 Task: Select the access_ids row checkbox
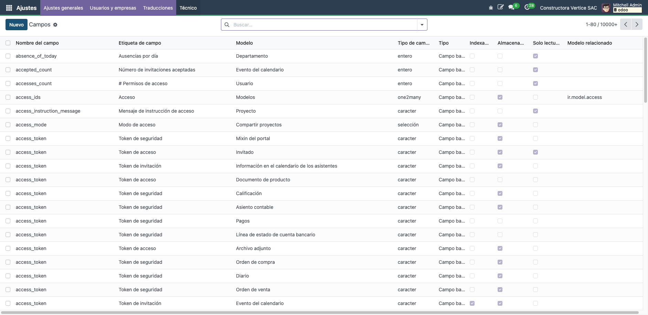pos(8,97)
